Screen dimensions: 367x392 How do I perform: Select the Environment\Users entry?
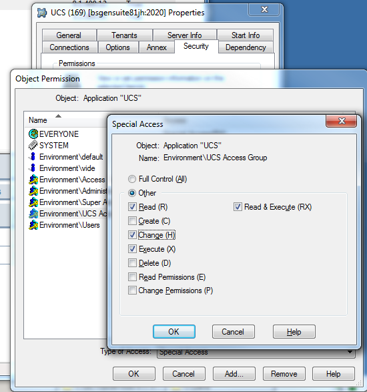[x=69, y=225]
